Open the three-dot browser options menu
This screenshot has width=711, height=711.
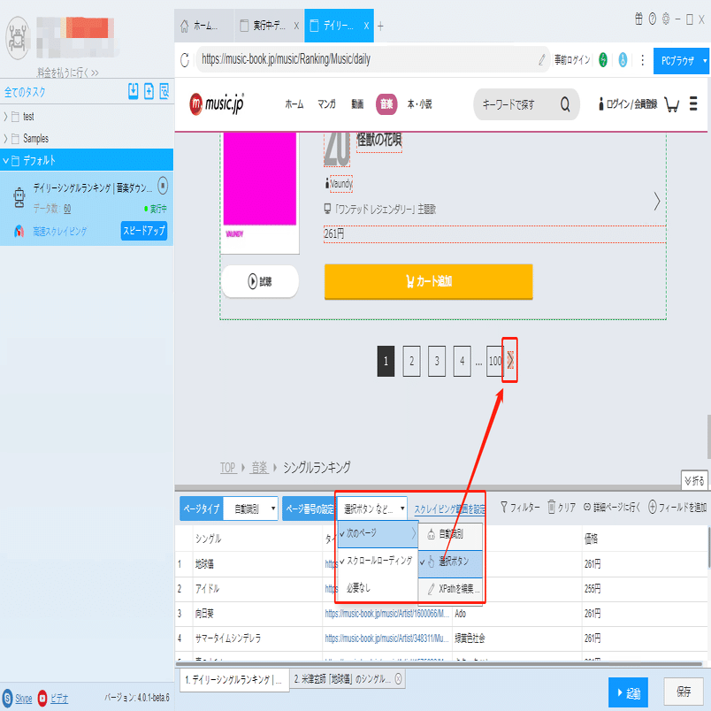point(642,60)
